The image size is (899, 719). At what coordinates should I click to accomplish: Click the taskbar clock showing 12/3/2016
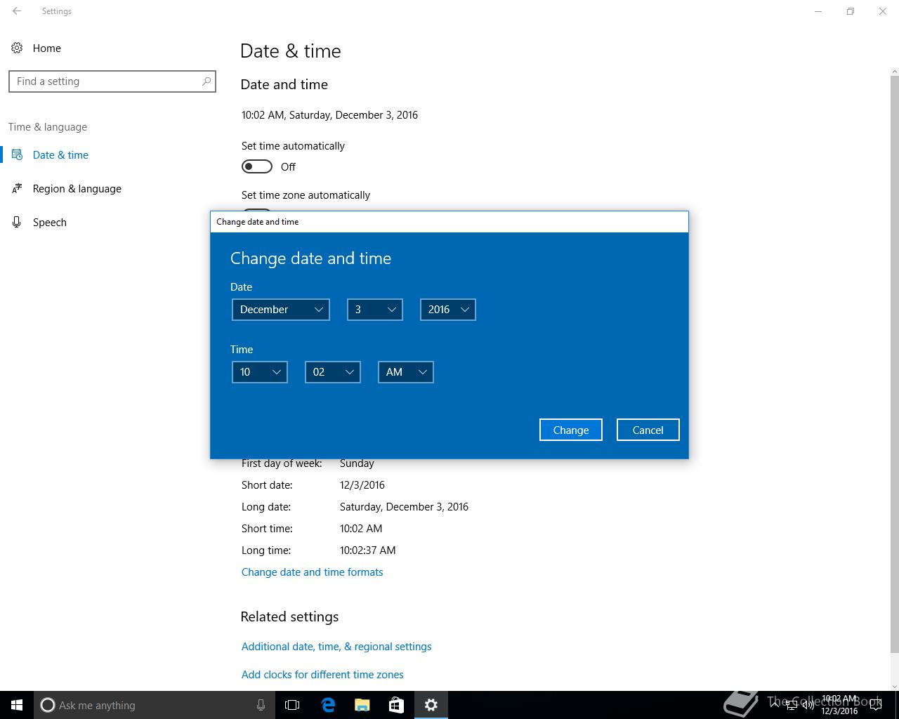tap(840, 705)
